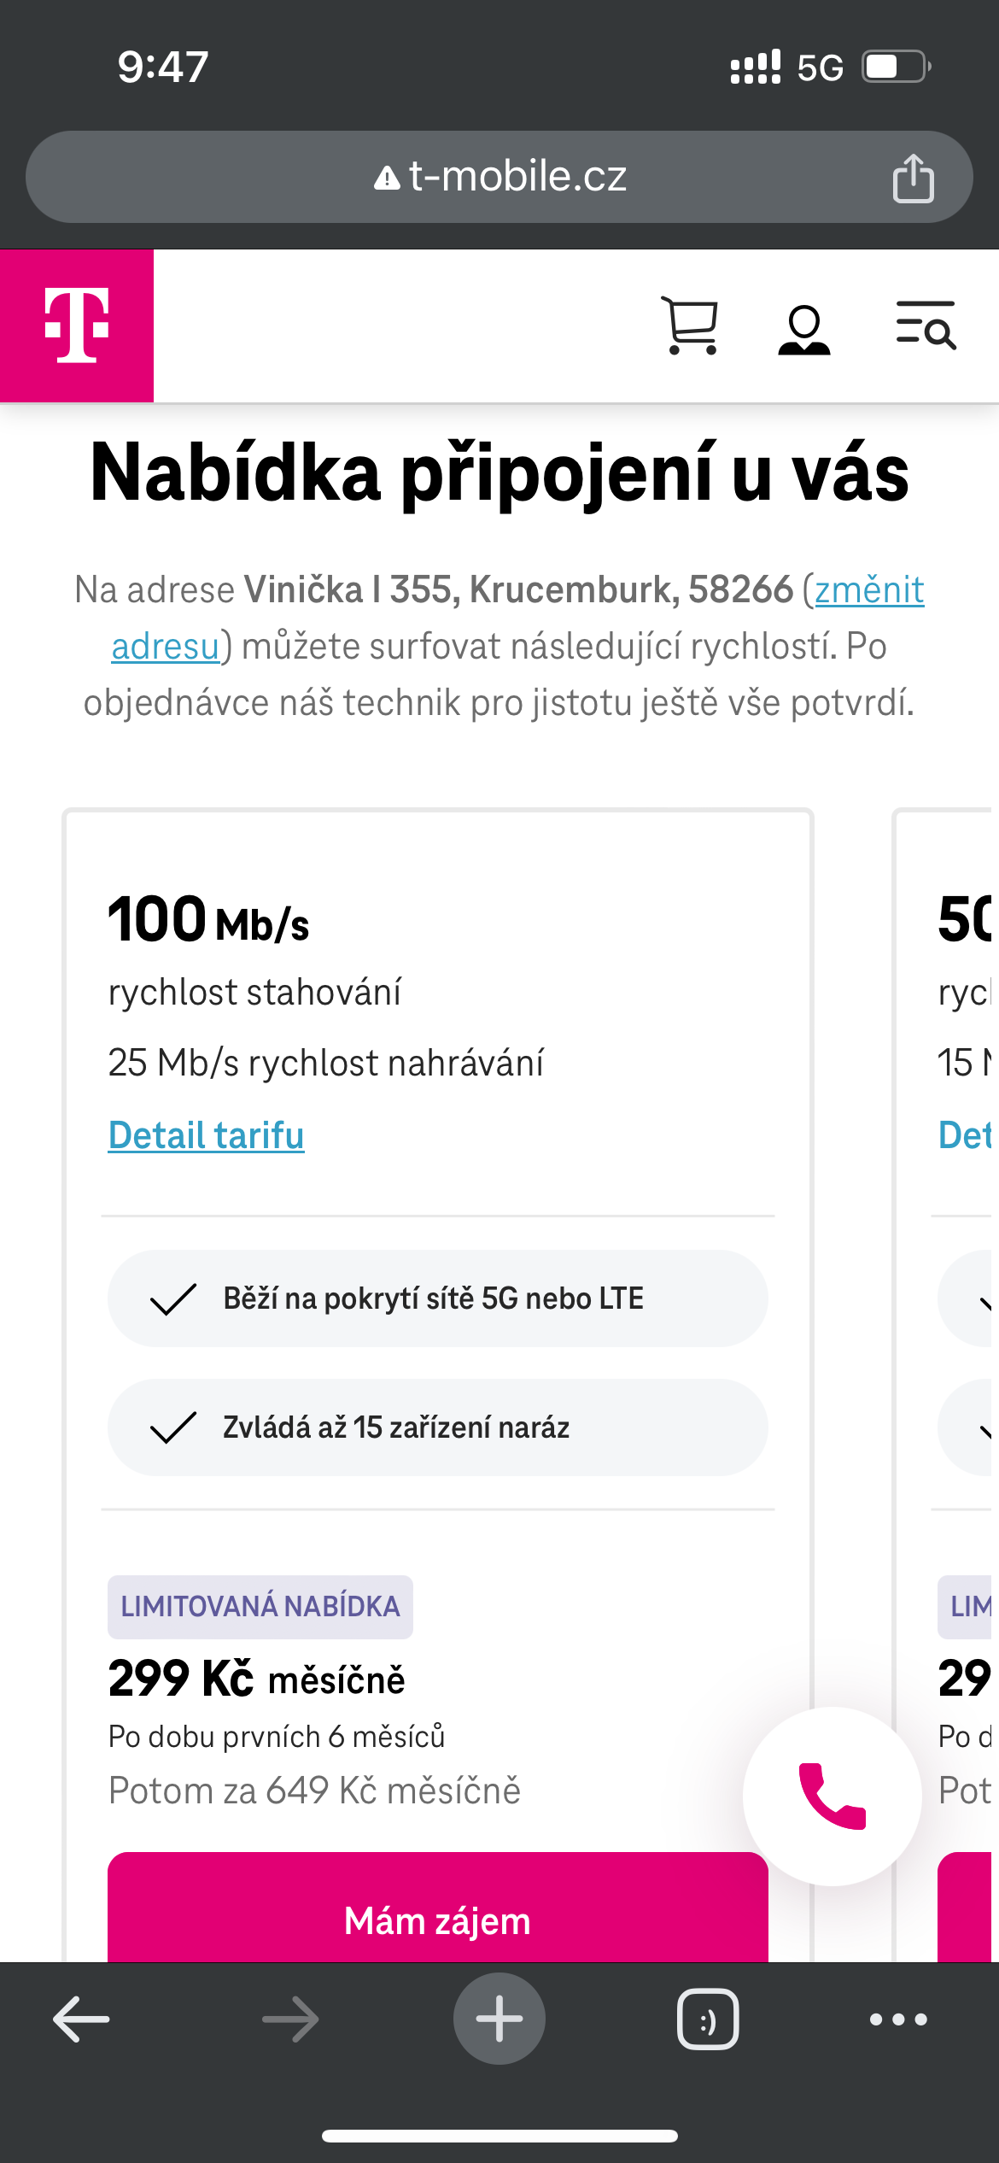Tap the forward navigation arrow
999x2163 pixels.
[290, 2019]
